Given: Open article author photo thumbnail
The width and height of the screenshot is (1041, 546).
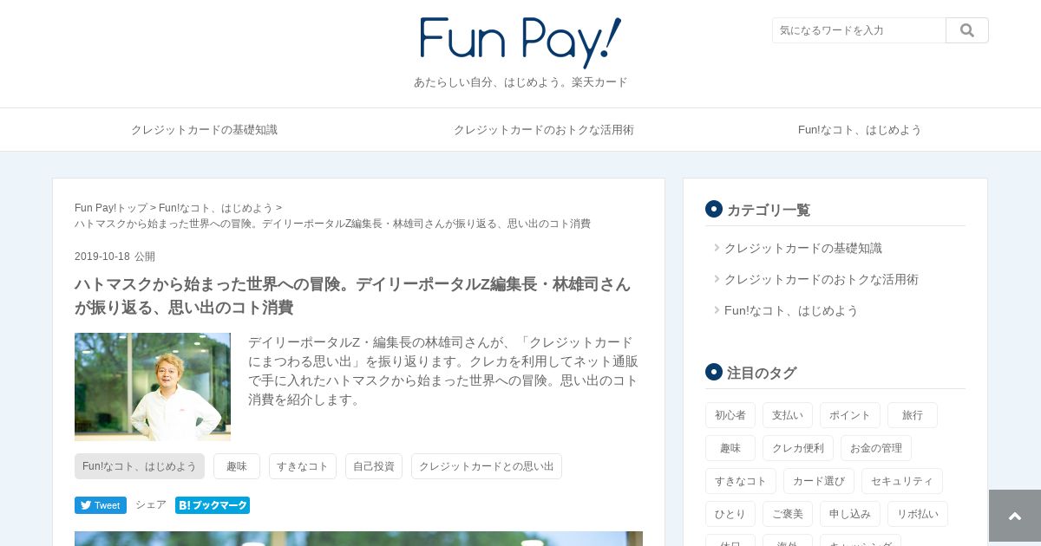Looking at the screenshot, I should (x=153, y=387).
